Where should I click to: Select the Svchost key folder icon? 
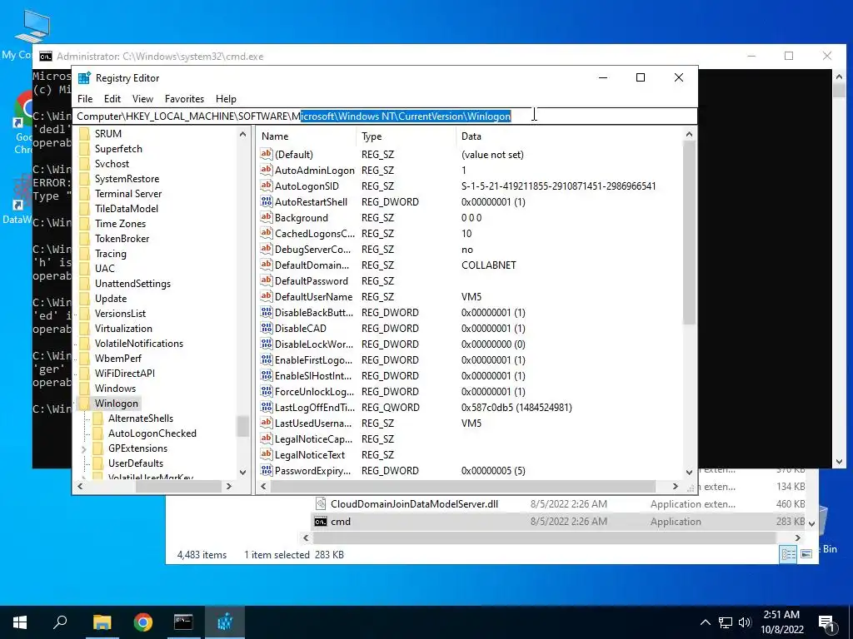[84, 164]
